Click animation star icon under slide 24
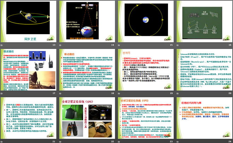This screenshot has width=233, height=143. click(178, 142)
